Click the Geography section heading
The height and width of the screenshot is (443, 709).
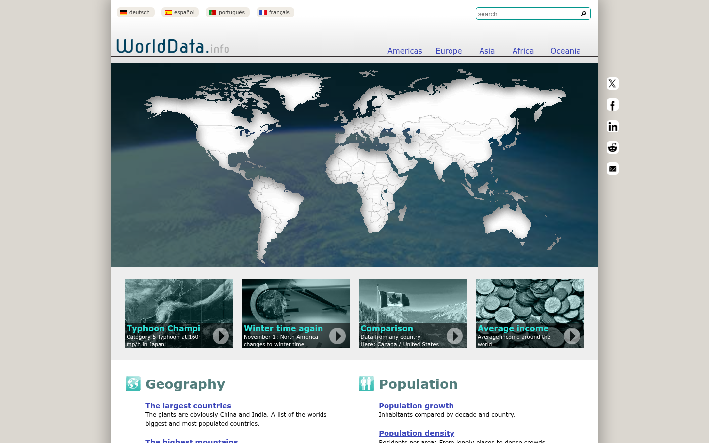click(185, 384)
